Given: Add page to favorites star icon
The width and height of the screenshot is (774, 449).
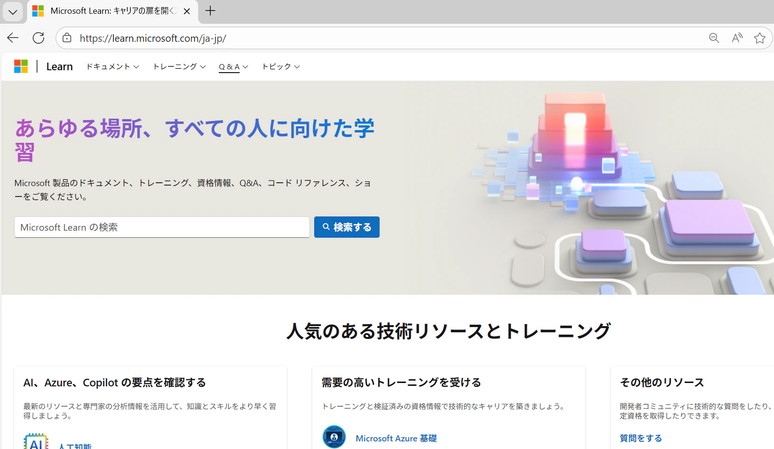Looking at the screenshot, I should (759, 38).
